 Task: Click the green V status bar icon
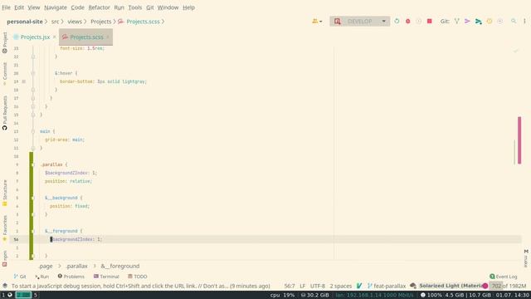tap(359, 286)
